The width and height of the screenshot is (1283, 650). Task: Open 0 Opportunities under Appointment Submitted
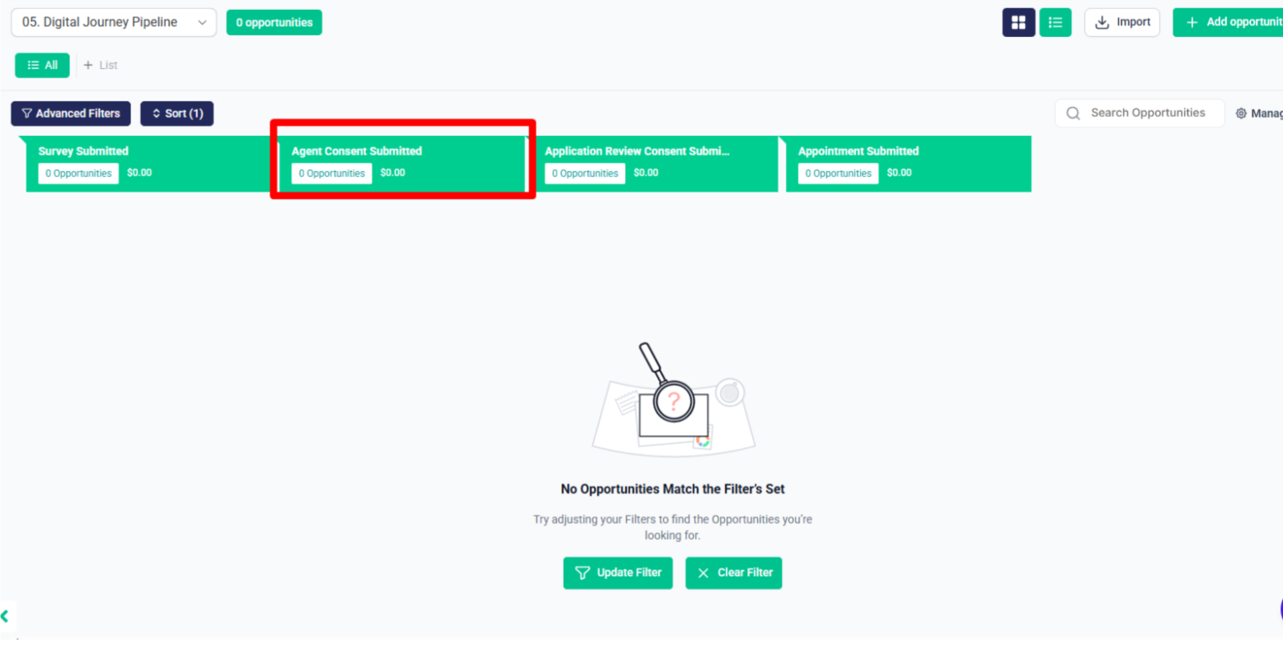838,173
